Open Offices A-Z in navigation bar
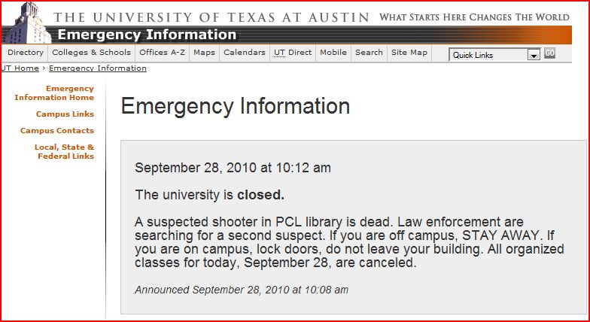 [163, 53]
